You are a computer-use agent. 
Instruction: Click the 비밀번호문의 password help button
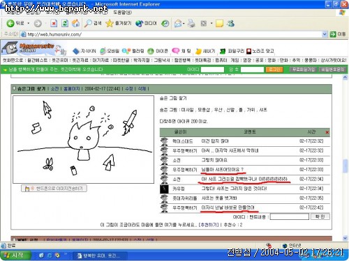332,70
